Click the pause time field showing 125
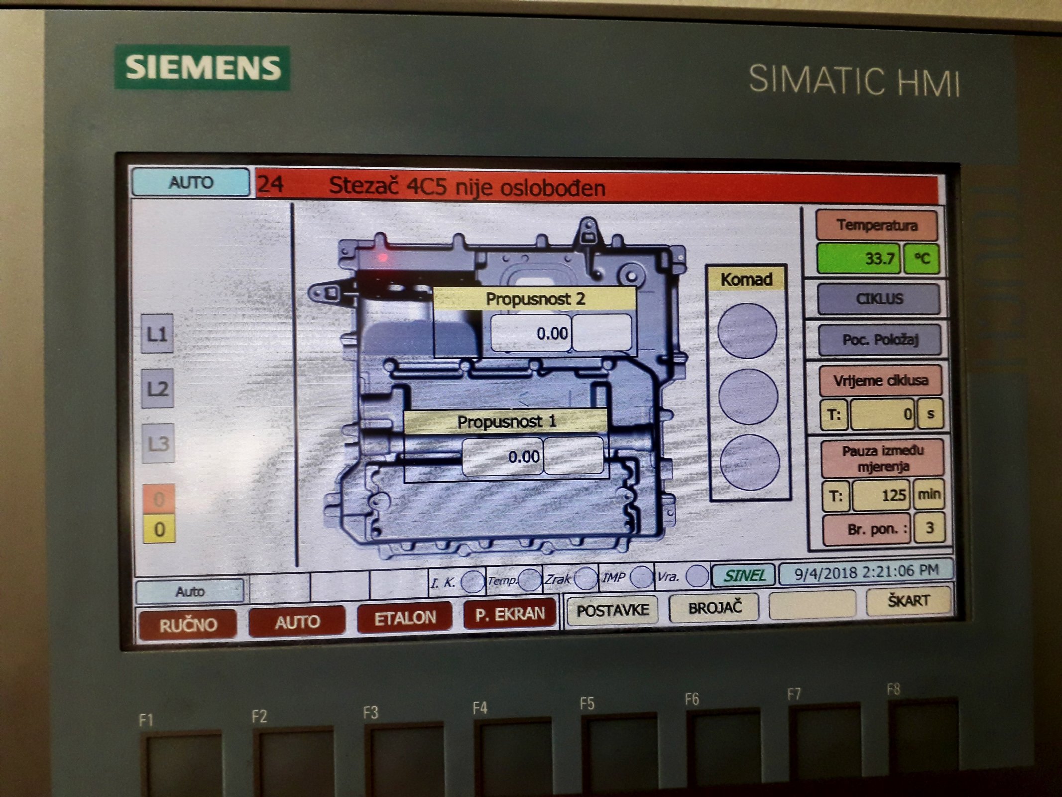Viewport: 1062px width, 797px height. tap(881, 496)
